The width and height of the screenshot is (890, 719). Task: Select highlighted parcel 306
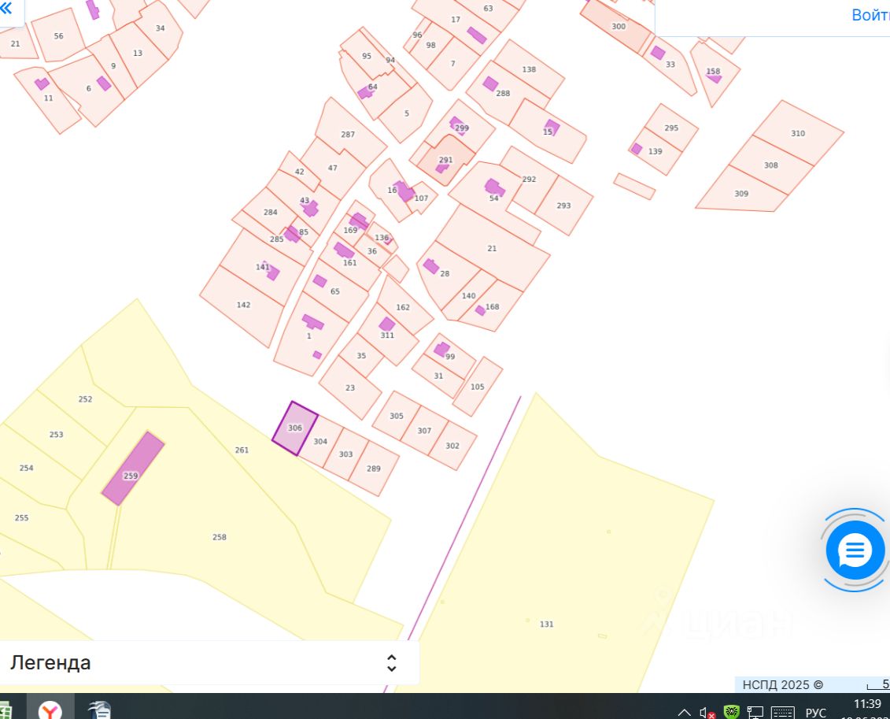pyautogui.click(x=295, y=428)
